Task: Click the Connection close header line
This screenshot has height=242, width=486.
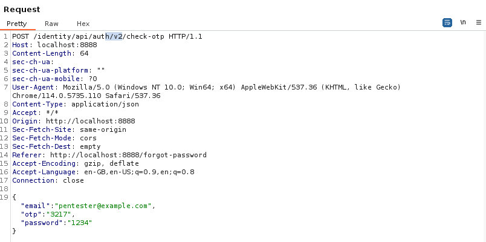Action: 48,180
